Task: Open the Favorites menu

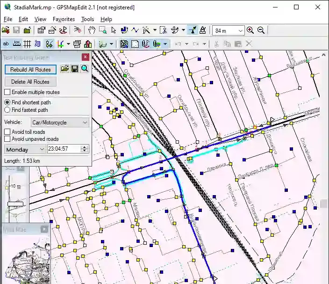Action: tap(64, 19)
